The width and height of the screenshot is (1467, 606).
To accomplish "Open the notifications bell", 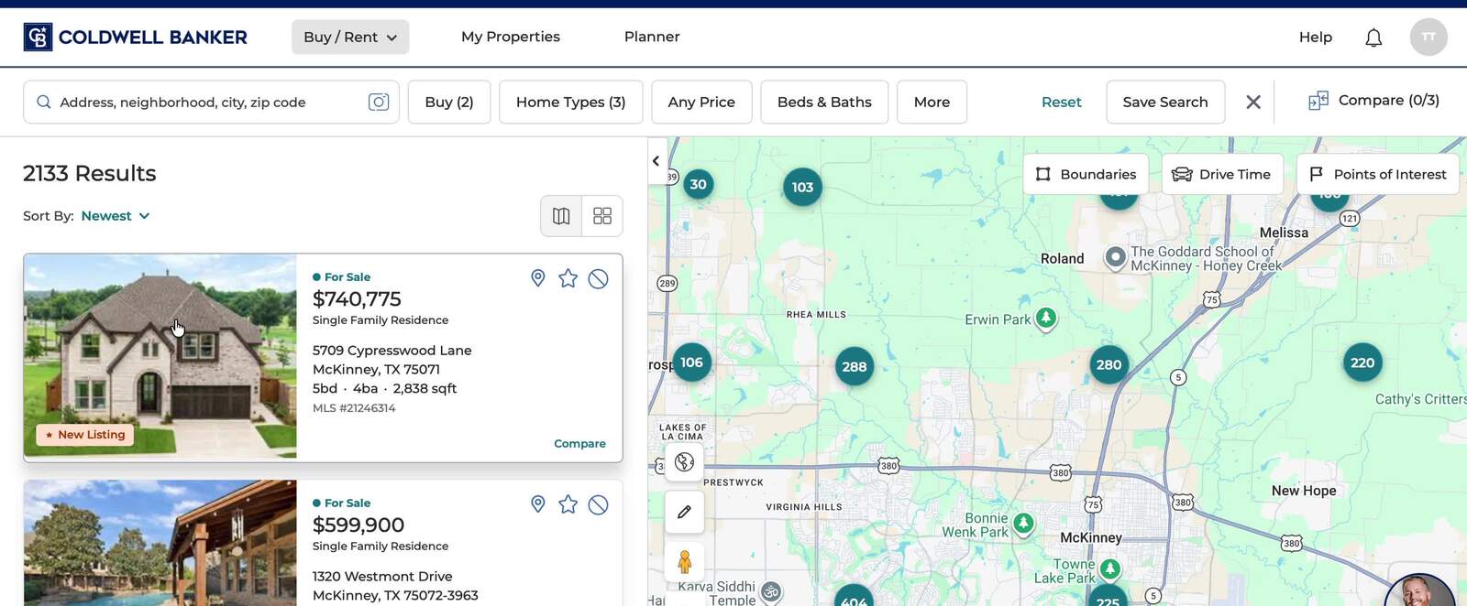I will 1373,38.
